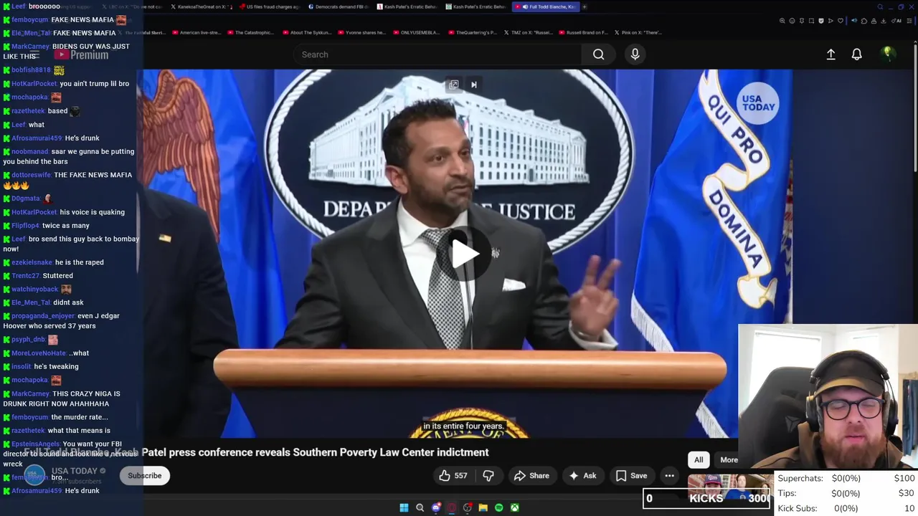Open the Opera GX taskbar icon

tap(452, 507)
